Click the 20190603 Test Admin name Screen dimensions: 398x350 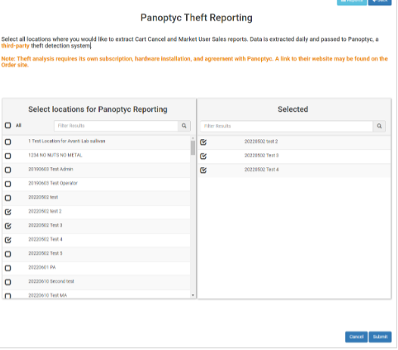click(51, 169)
